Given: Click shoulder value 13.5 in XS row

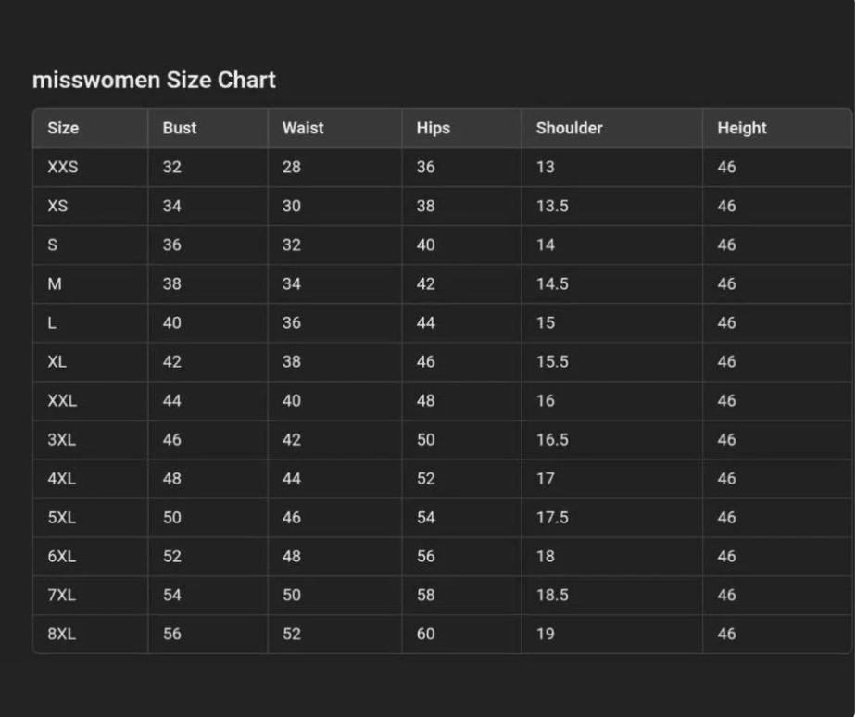Looking at the screenshot, I should point(552,207).
